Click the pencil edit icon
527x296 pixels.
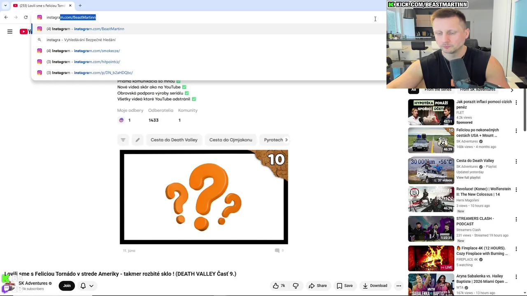click(x=138, y=140)
